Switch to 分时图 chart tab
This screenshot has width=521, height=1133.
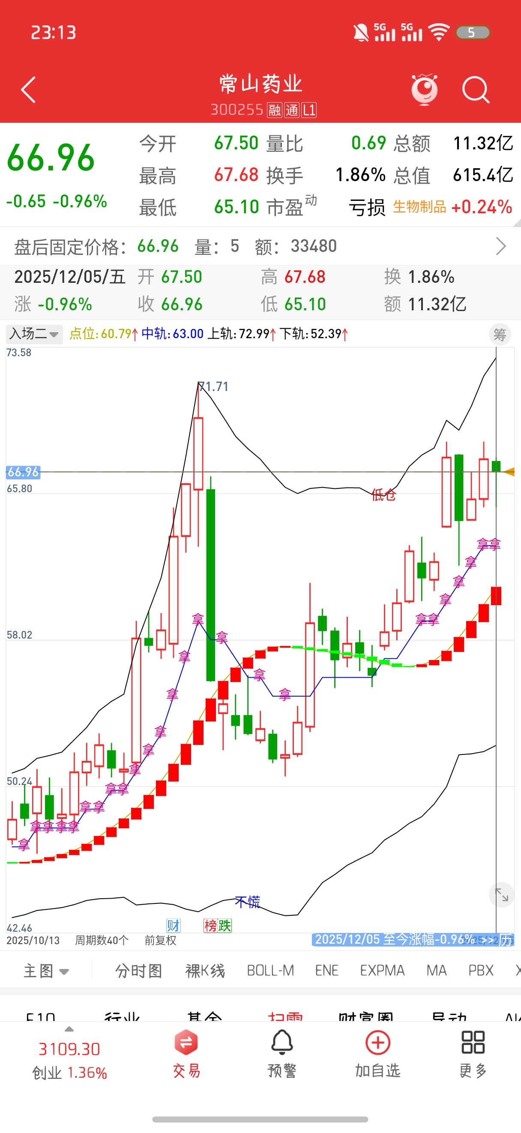point(139,971)
